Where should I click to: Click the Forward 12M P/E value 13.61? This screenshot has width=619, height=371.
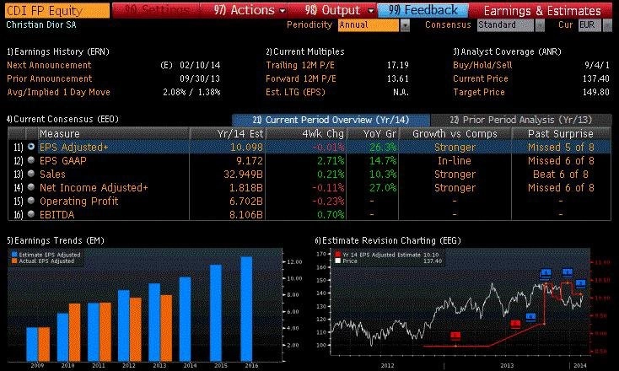tap(397, 78)
